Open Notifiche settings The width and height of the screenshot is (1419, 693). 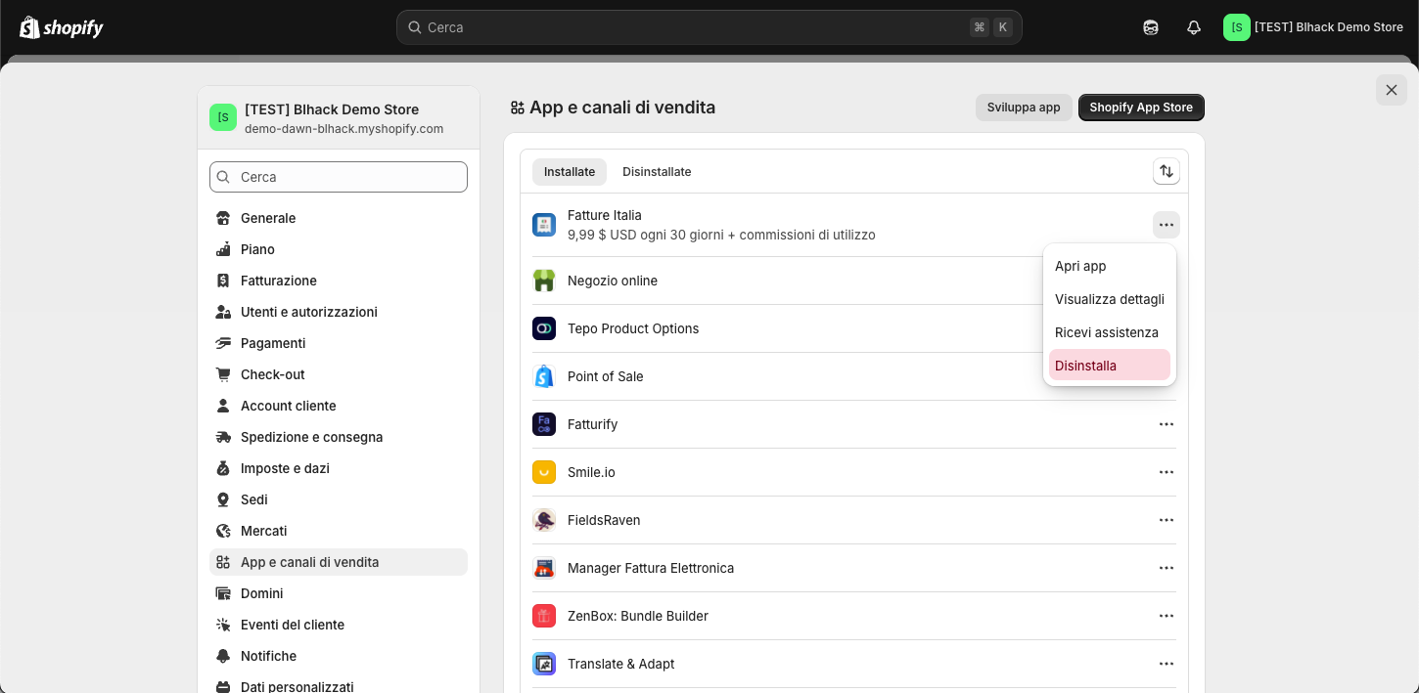click(x=339, y=656)
